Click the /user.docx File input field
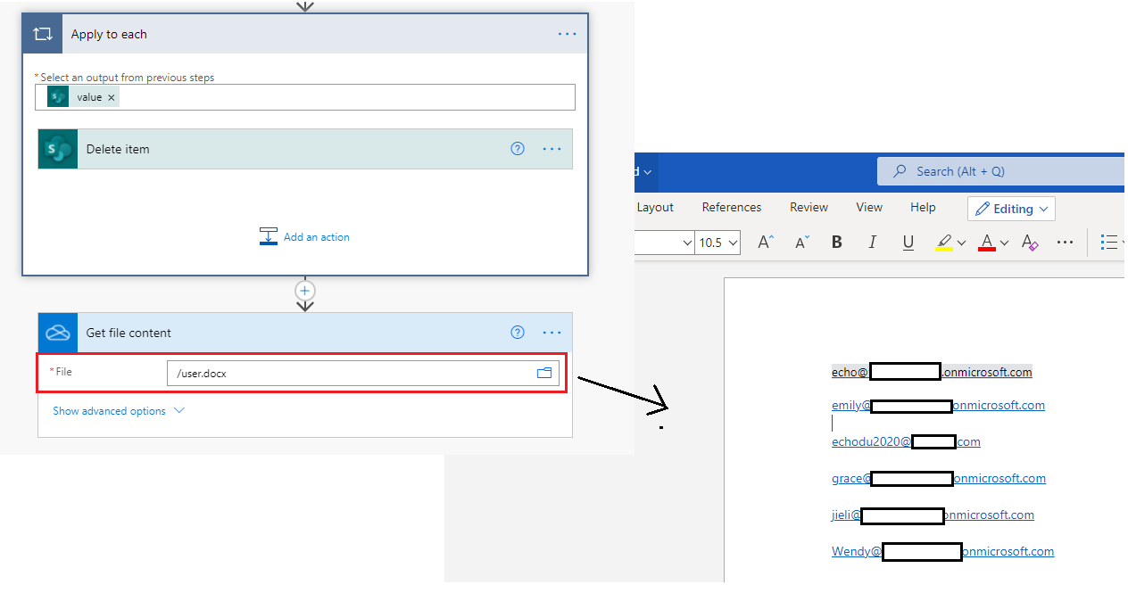Image resolution: width=1128 pixels, height=593 pixels. (363, 373)
